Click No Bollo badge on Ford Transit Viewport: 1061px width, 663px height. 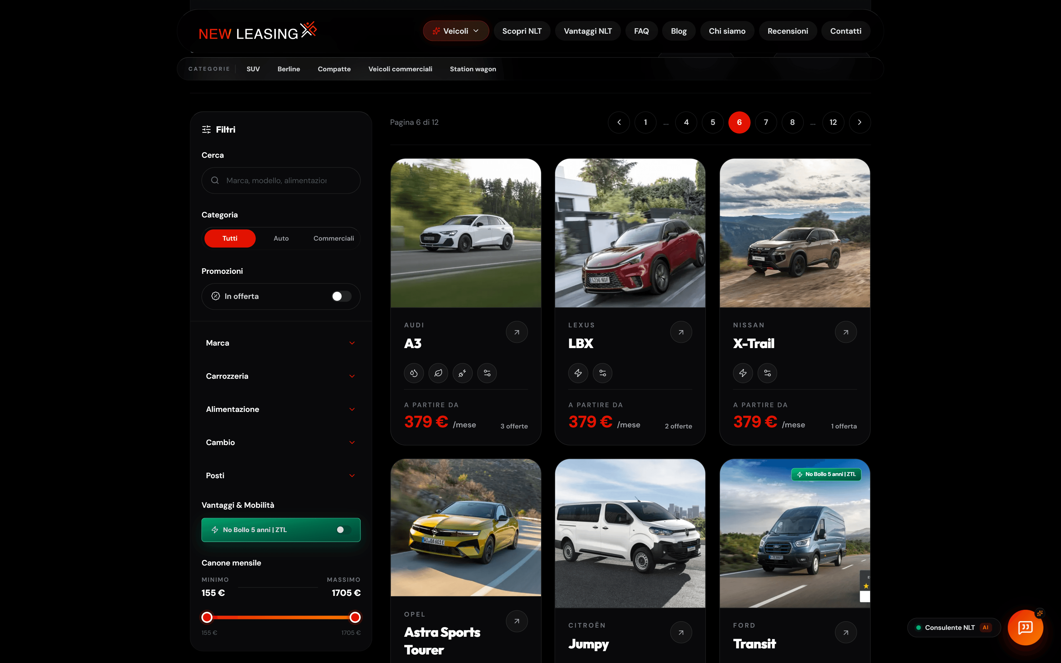[x=826, y=474]
